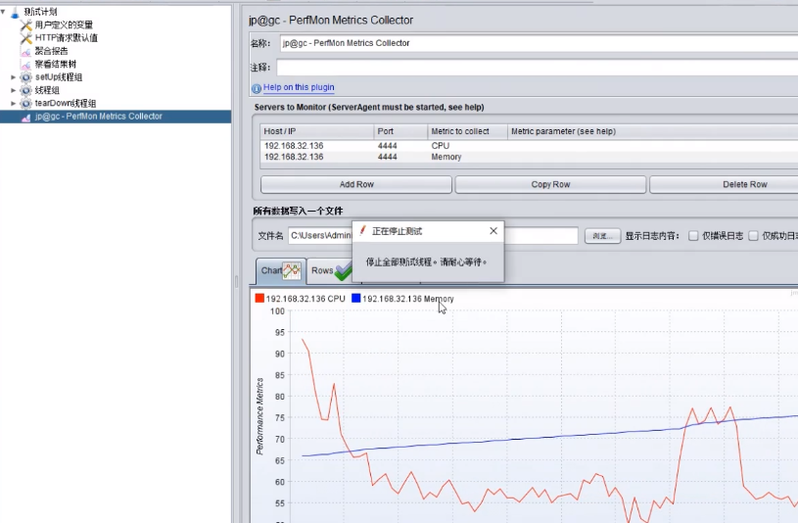Click the tearDown线程组 gear icon
Image resolution: width=798 pixels, height=523 pixels.
(x=26, y=104)
